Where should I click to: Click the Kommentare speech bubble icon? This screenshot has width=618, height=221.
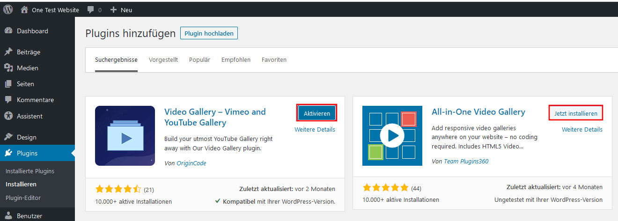(8, 100)
